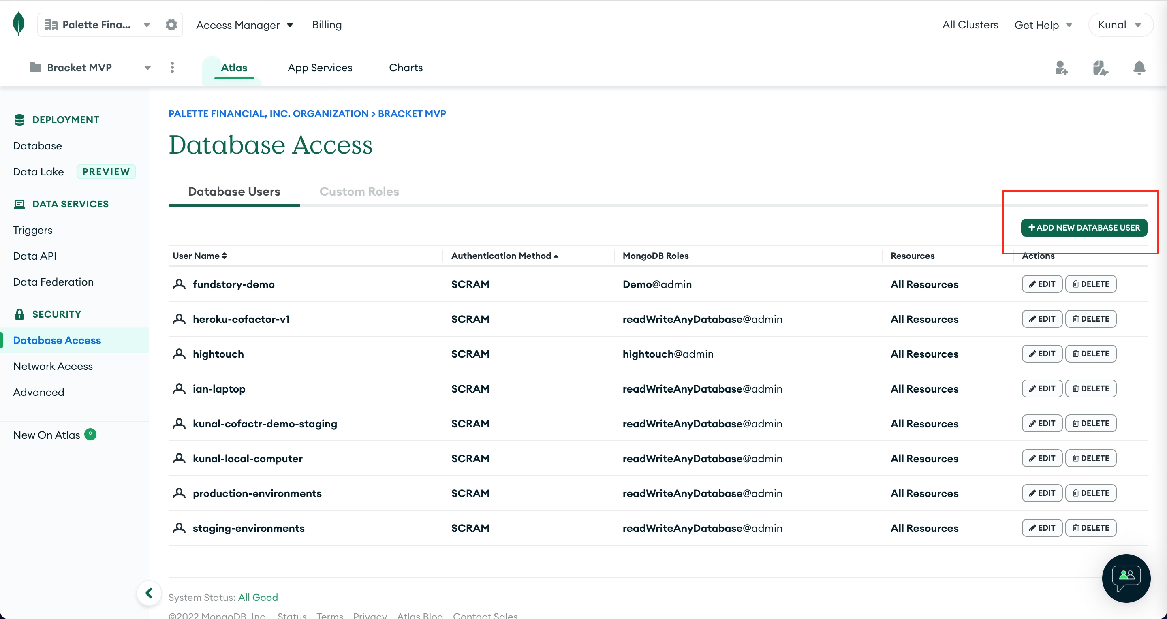Open organization settings gear icon
1167x619 pixels.
coord(171,25)
